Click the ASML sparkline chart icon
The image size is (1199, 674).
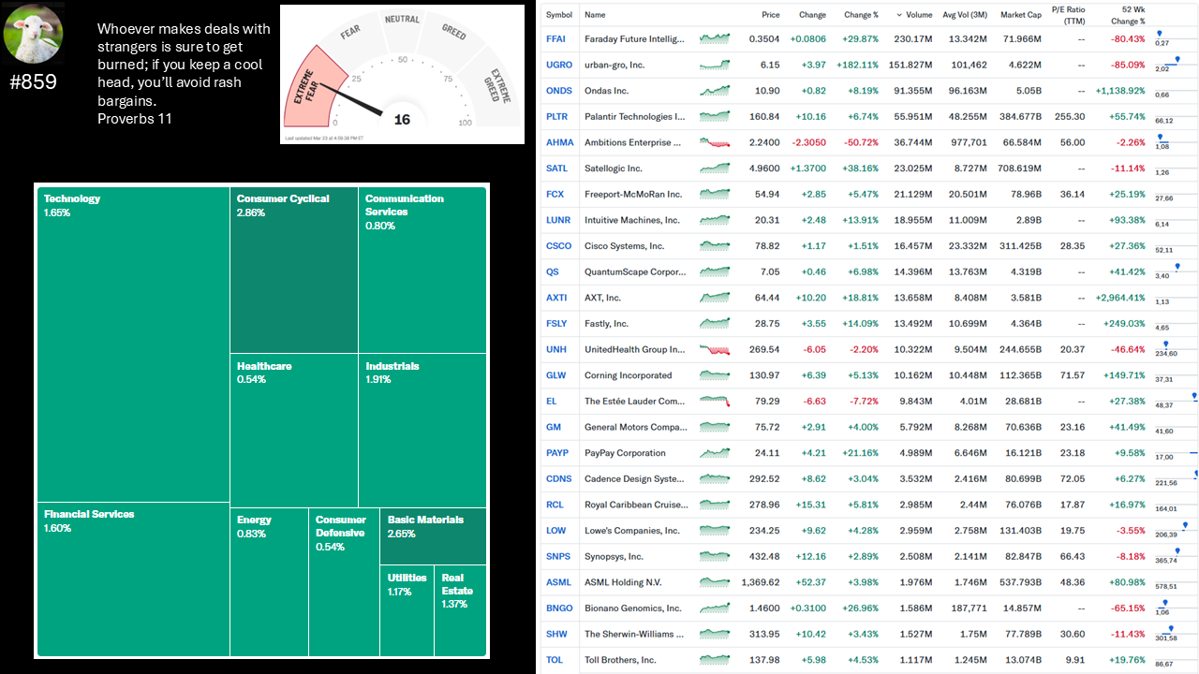[x=715, y=582]
